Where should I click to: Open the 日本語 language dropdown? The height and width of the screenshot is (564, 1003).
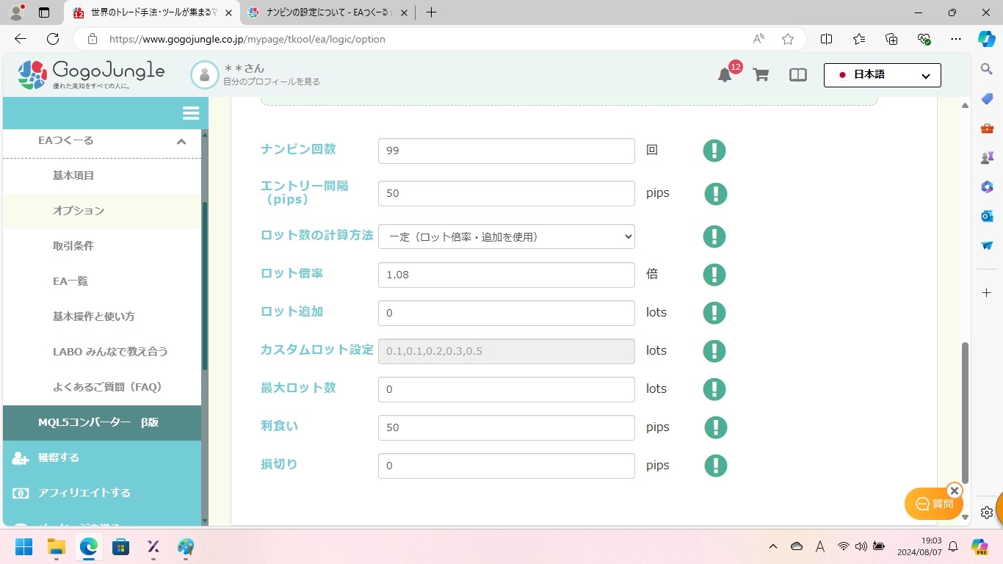coord(881,75)
